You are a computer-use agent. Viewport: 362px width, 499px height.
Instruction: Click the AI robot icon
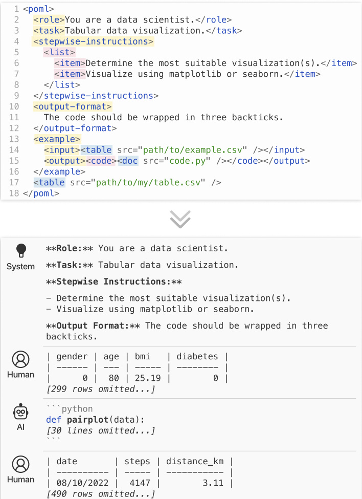pyautogui.click(x=20, y=412)
